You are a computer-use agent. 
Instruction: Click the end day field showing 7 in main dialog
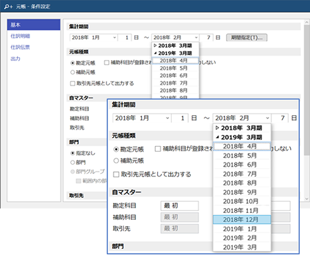tap(206, 37)
